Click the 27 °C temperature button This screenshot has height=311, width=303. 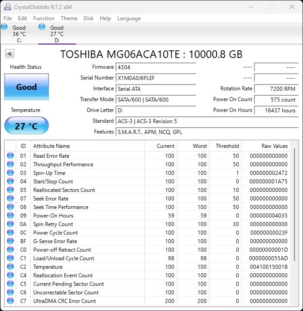tap(27, 125)
